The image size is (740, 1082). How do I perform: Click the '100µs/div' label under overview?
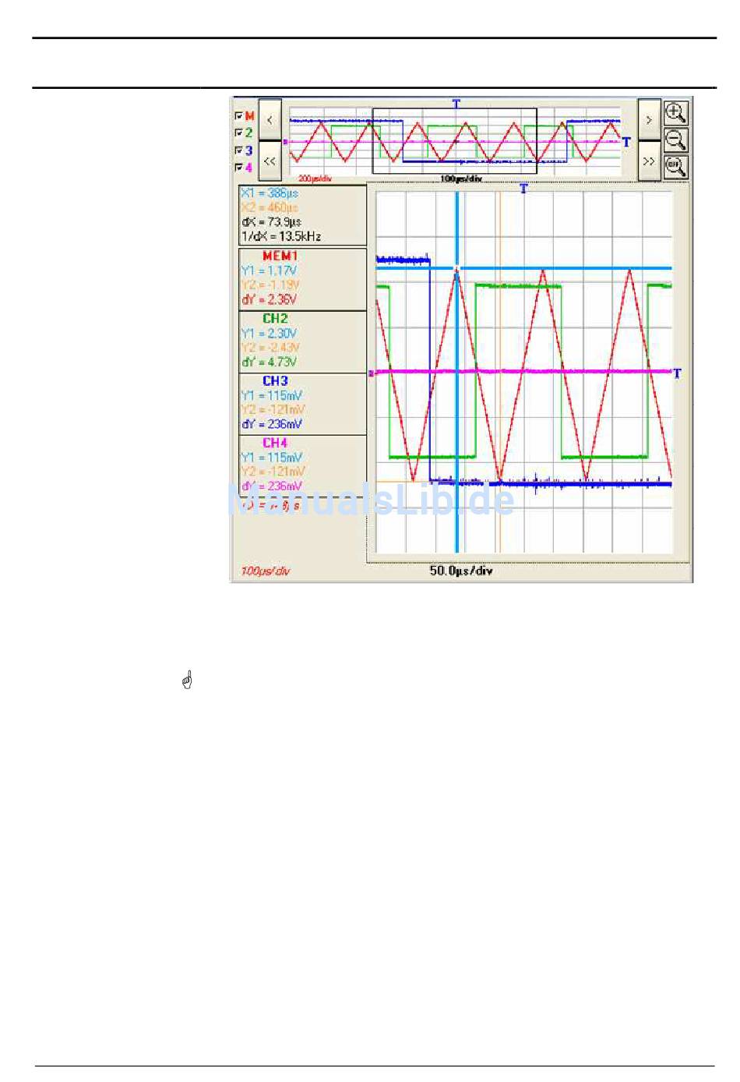460,179
